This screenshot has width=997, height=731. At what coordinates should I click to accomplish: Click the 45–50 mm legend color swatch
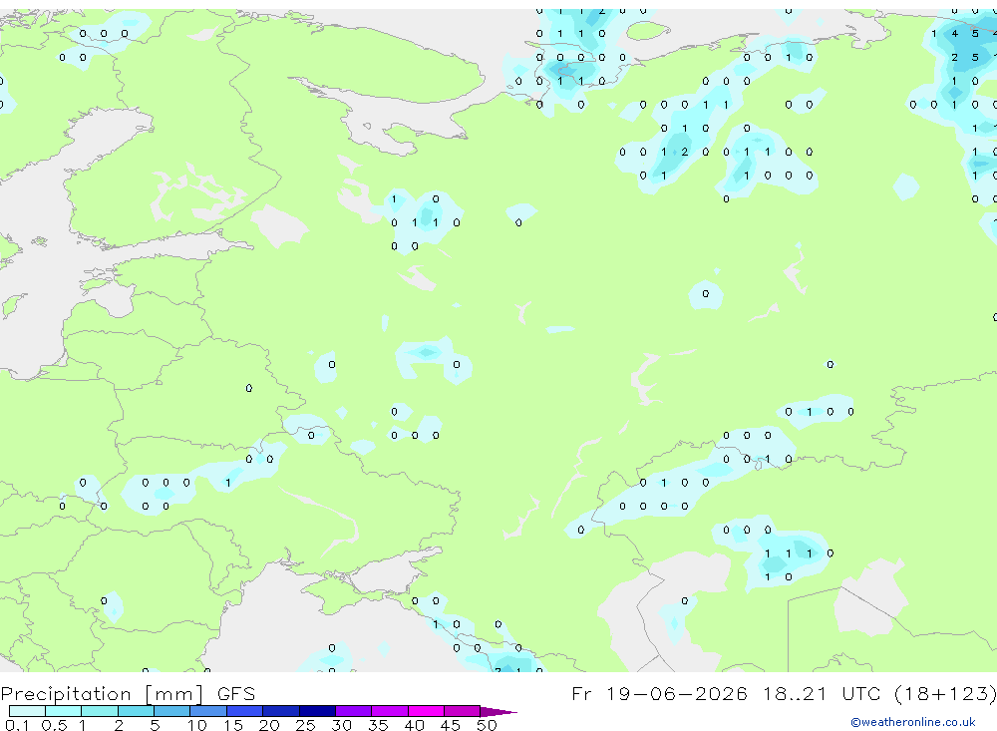463,711
